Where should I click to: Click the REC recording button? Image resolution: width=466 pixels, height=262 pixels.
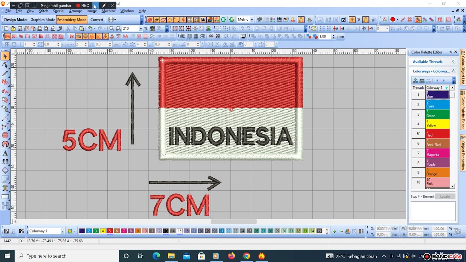pos(83,5)
